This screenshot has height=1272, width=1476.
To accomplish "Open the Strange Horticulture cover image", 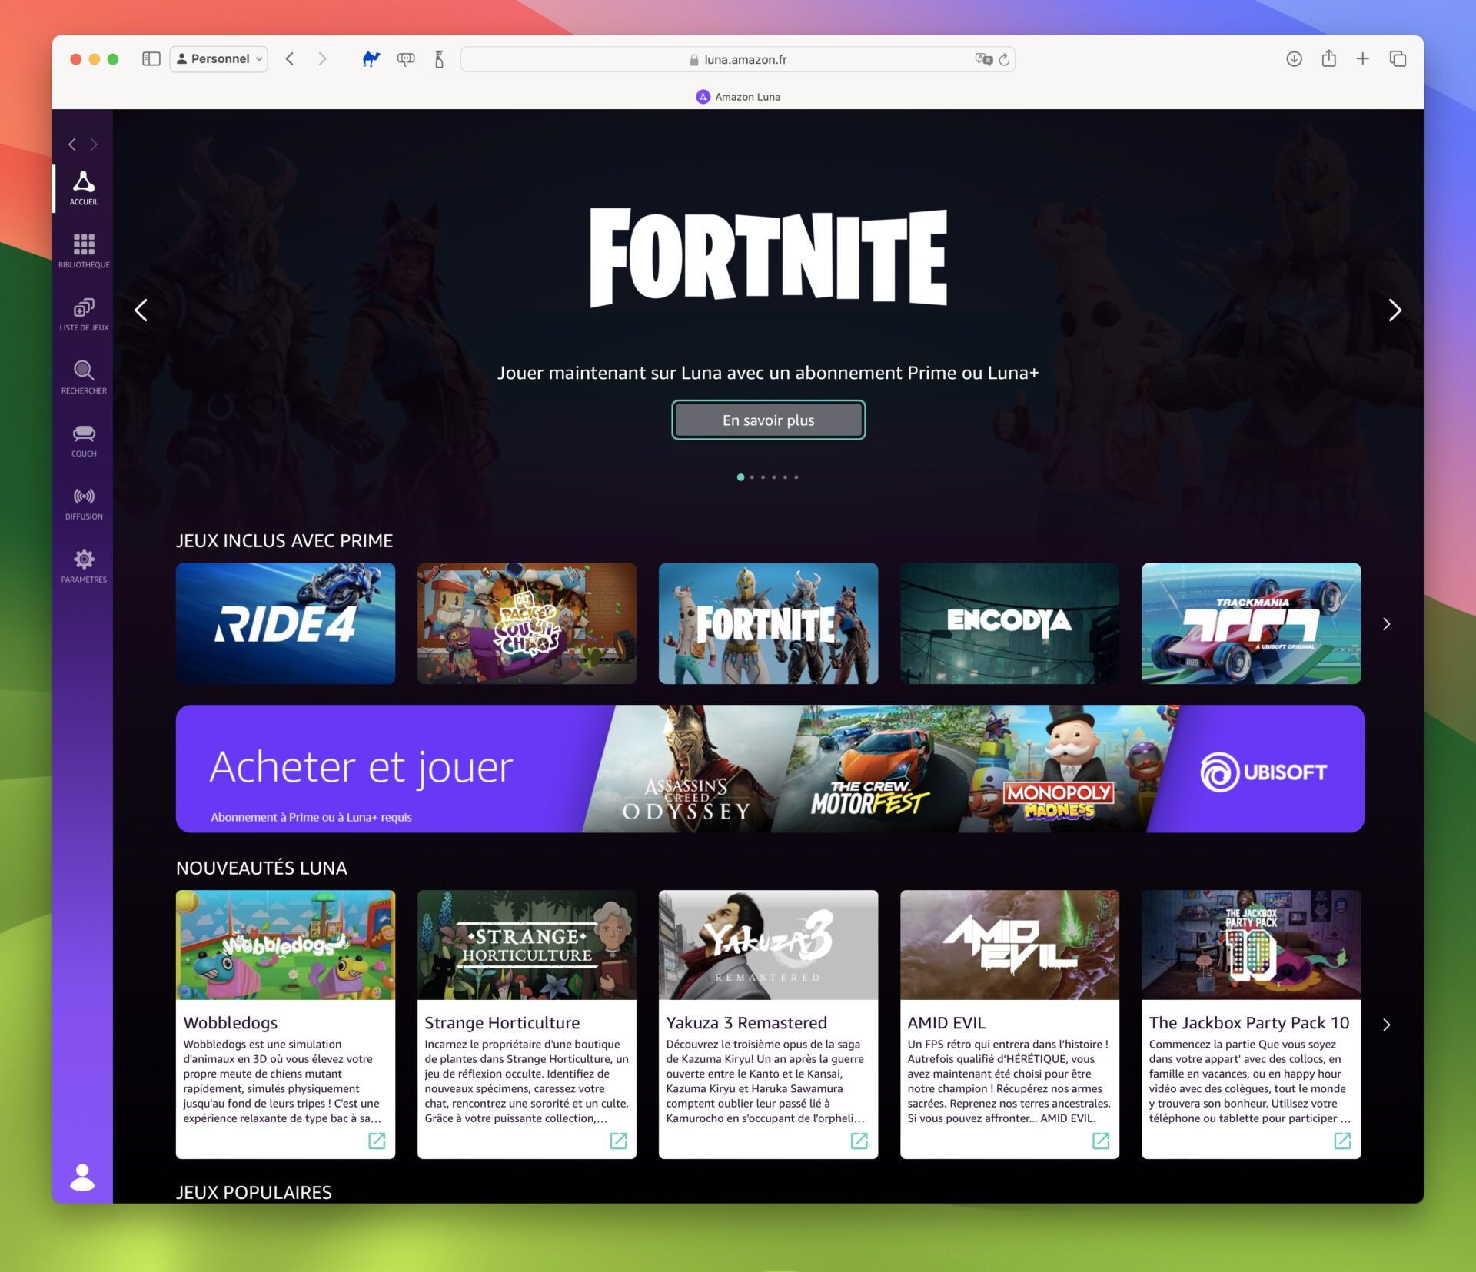I will click(527, 945).
